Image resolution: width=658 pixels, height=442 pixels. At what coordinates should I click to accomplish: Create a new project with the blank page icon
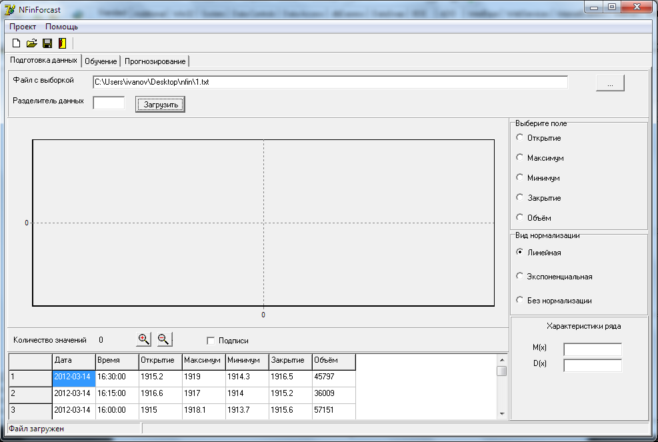click(17, 43)
